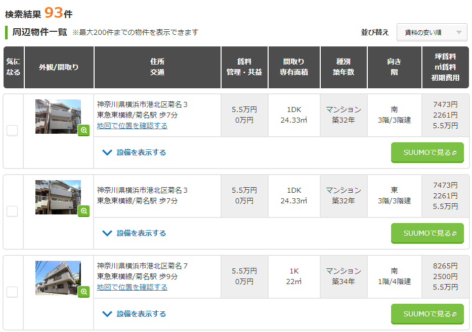Tick the 気になる checkbox for the south-facing 1DK listing

[x=12, y=131]
